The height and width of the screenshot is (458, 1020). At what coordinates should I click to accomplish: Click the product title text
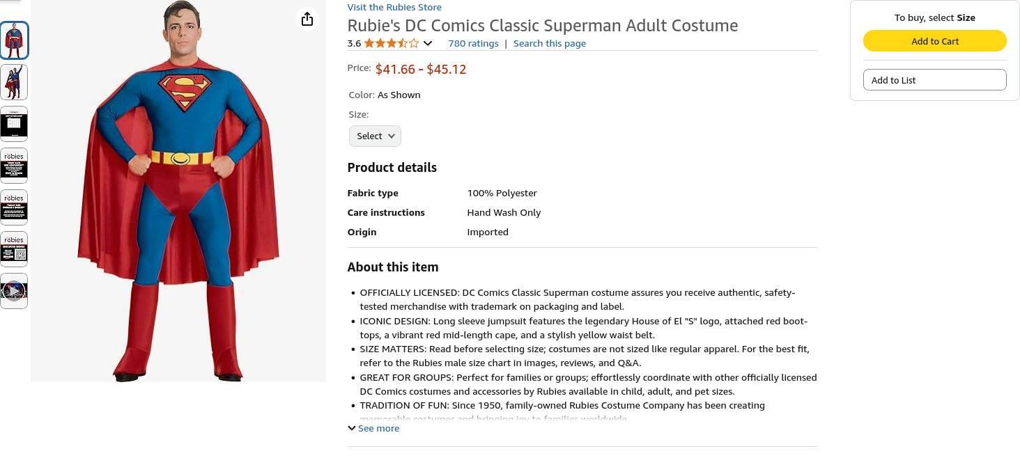pos(542,26)
